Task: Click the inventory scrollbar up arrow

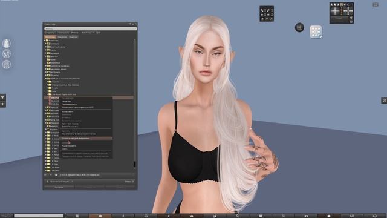Action: 134,40
